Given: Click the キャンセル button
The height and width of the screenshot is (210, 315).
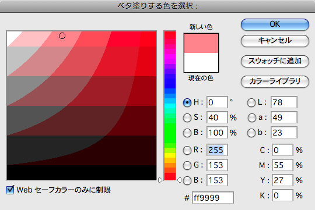Looking at the screenshot, I should coord(275,41).
